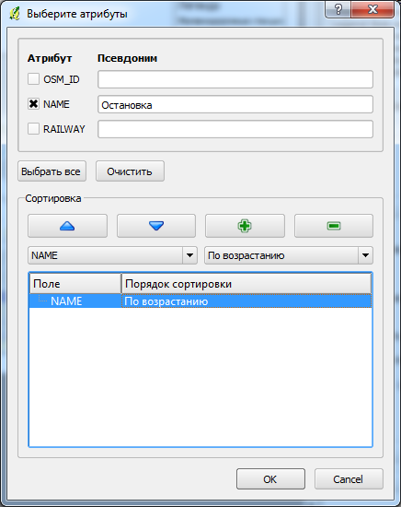Click the Поле column header

tap(75, 284)
